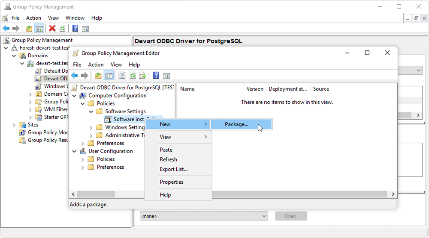Collapse Computer Configuration node
Screen dimensions: 429x238
pyautogui.click(x=74, y=96)
